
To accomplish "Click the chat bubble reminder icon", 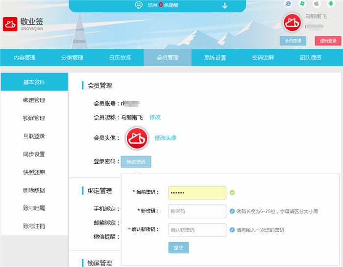I will point(139,5).
